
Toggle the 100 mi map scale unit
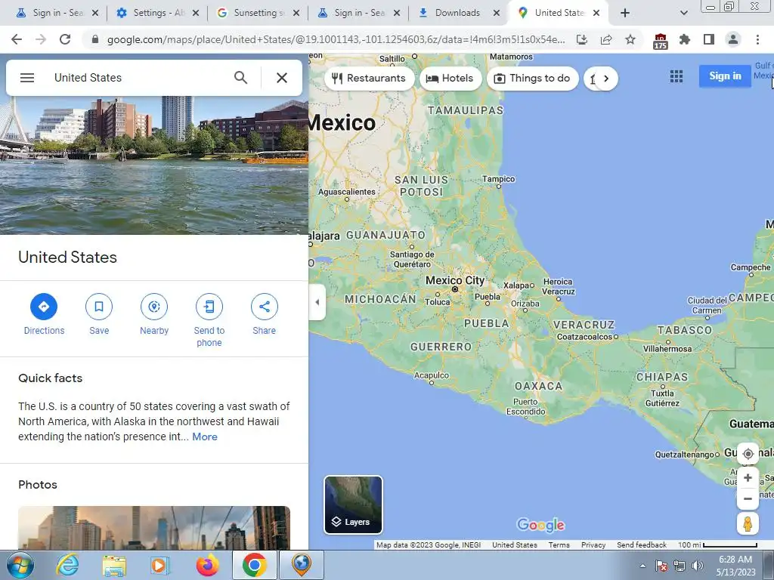[x=717, y=545]
